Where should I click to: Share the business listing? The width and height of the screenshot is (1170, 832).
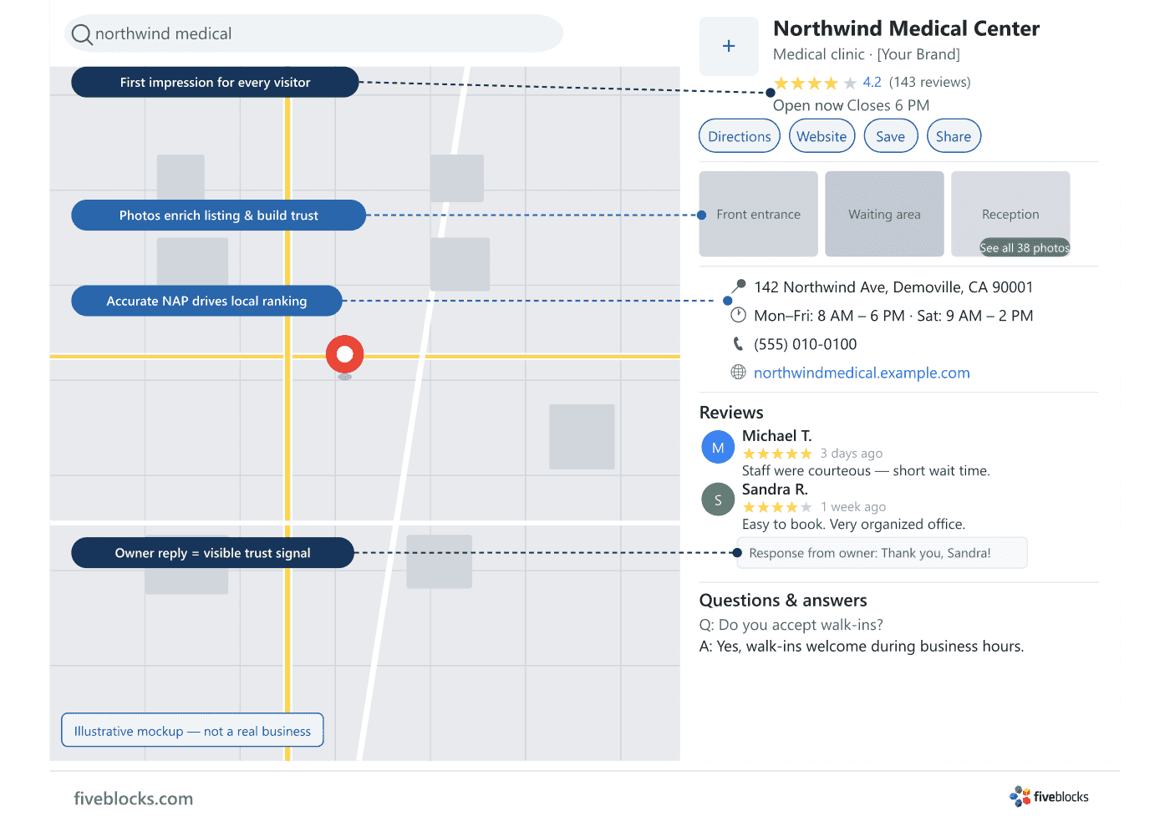point(954,136)
